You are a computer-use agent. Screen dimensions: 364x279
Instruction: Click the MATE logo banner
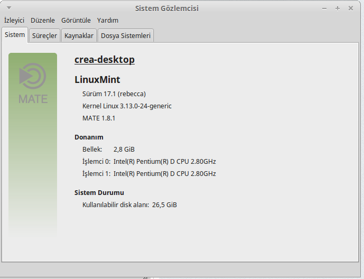pos(33,145)
